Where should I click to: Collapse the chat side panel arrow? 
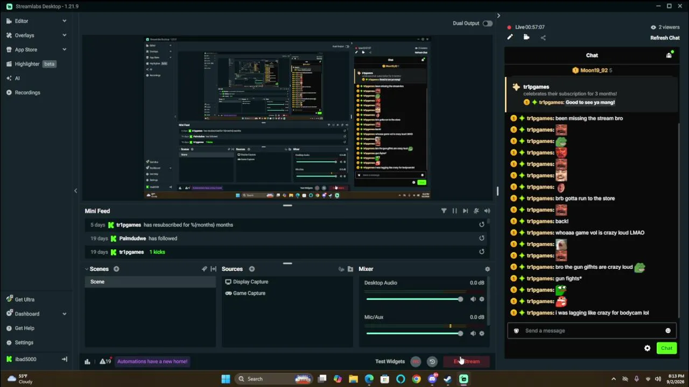(498, 16)
